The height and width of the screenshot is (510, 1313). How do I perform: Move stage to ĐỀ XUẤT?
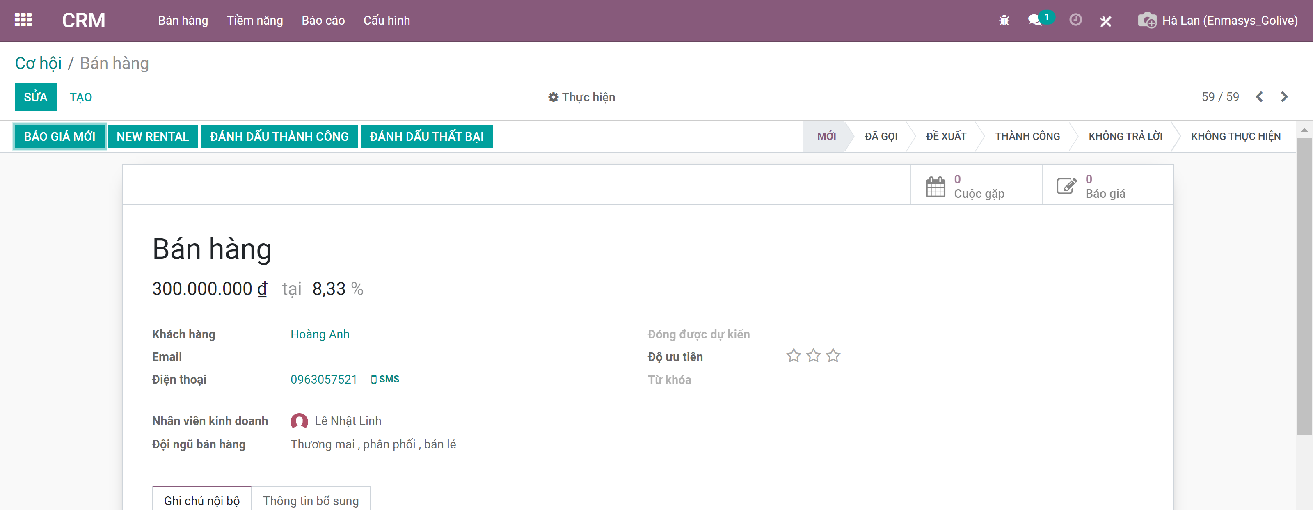[x=945, y=137]
